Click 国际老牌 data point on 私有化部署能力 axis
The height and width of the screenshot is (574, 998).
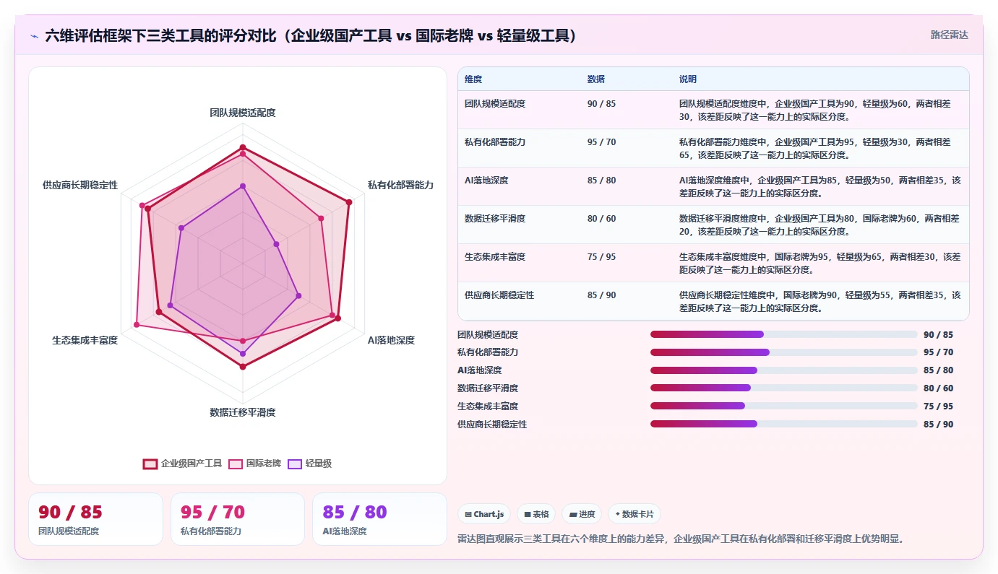click(x=322, y=218)
